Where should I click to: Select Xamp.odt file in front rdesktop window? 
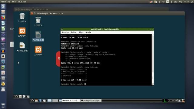(x=38, y=36)
